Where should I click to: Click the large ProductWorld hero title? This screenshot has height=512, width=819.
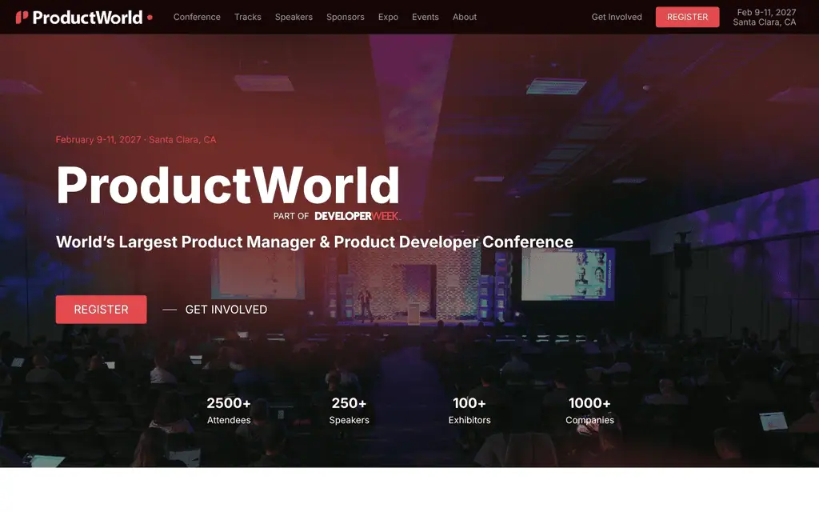(228, 185)
